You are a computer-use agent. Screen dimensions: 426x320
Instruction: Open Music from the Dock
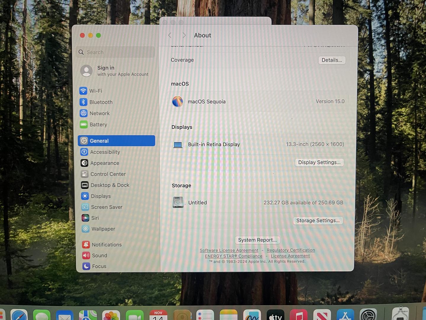pyautogui.click(x=299, y=315)
